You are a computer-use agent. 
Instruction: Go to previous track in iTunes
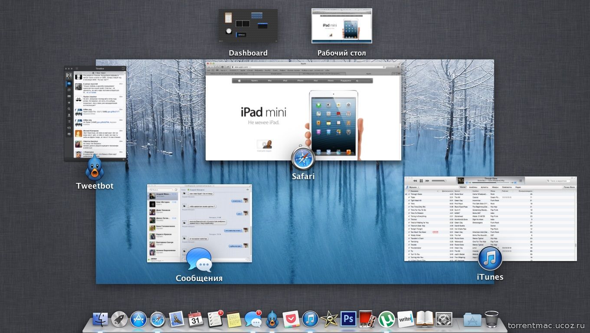[x=415, y=181]
